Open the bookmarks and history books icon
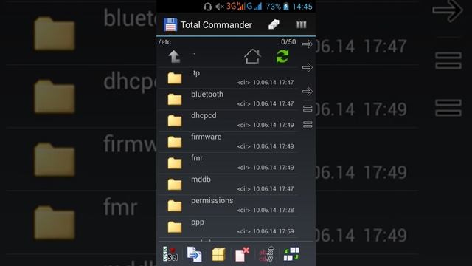This screenshot has height=266, width=472. coord(301,24)
